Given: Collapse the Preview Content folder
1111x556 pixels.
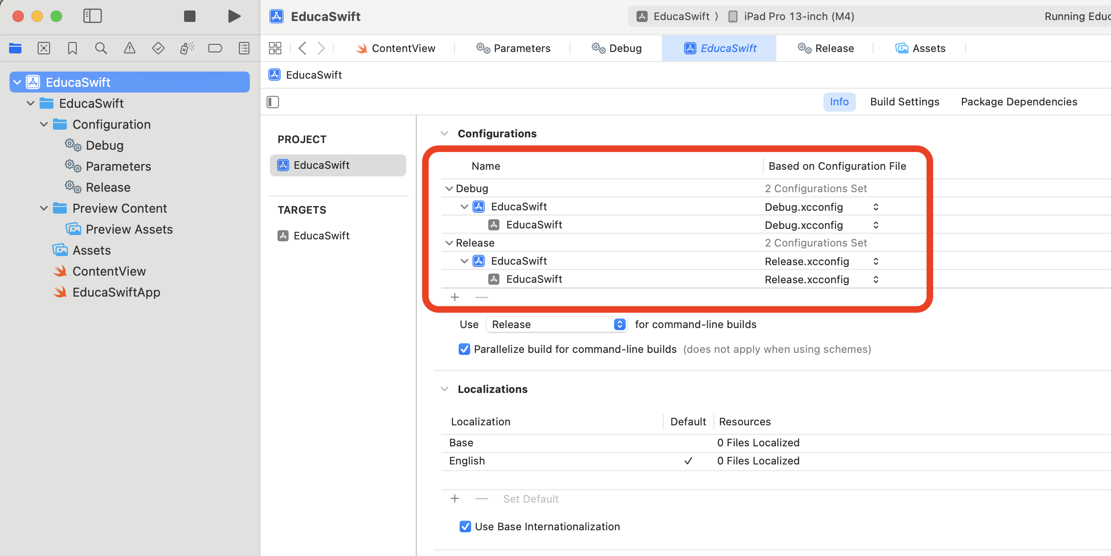Looking at the screenshot, I should coord(44,208).
